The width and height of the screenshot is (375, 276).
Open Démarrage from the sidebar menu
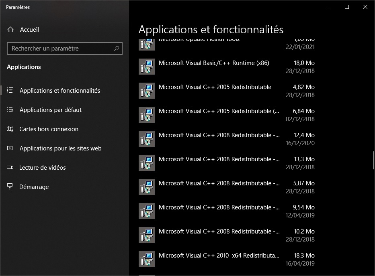(34, 187)
